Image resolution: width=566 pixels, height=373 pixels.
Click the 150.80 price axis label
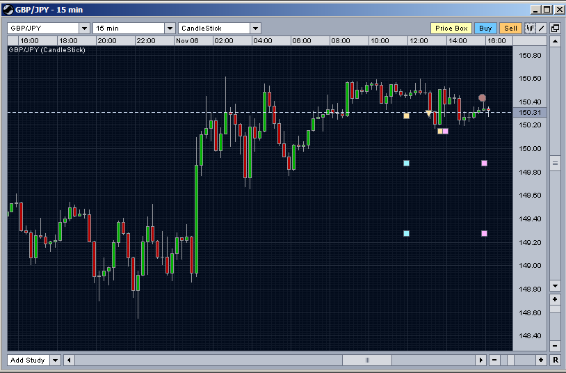click(530, 55)
